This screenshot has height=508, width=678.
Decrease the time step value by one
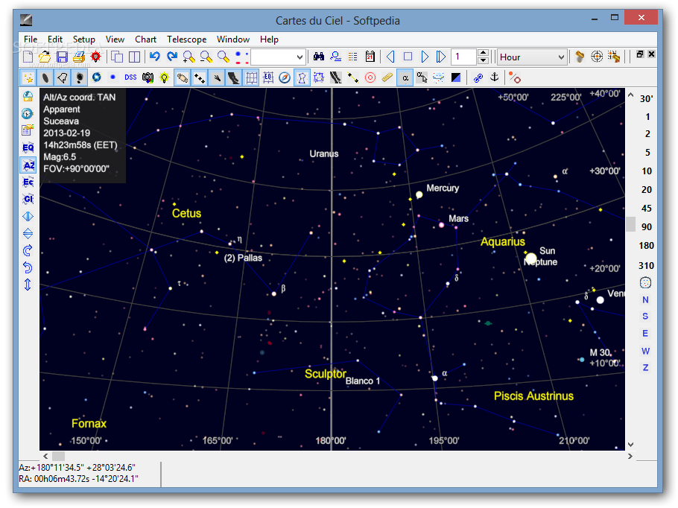[483, 61]
